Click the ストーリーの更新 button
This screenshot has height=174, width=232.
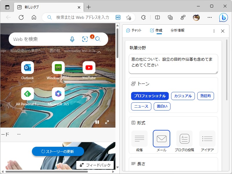[x=58, y=151]
